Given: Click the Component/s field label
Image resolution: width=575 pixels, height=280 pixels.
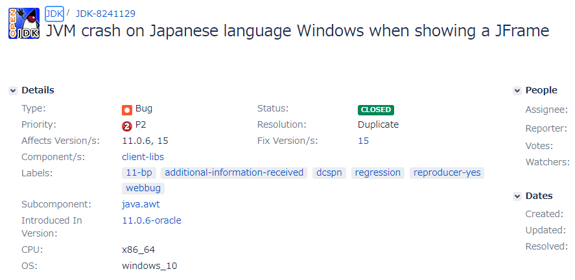Looking at the screenshot, I should (53, 157).
